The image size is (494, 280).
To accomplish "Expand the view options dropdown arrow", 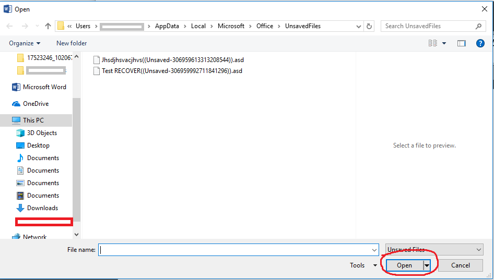I will [x=444, y=43].
